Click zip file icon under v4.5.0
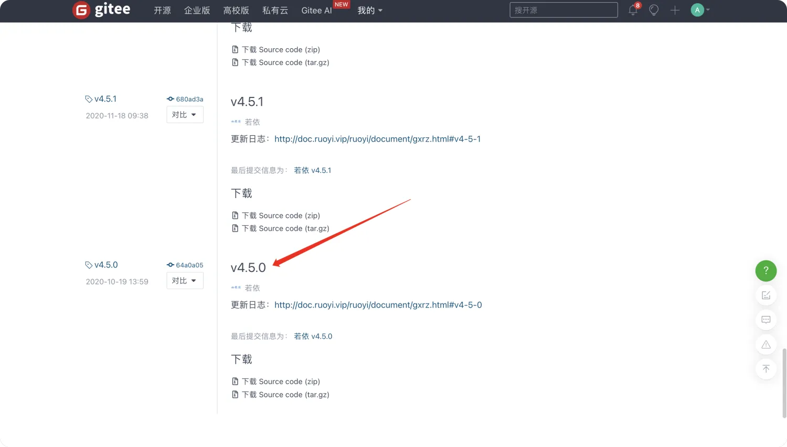Viewport: 787px width, 447px height. 235,381
